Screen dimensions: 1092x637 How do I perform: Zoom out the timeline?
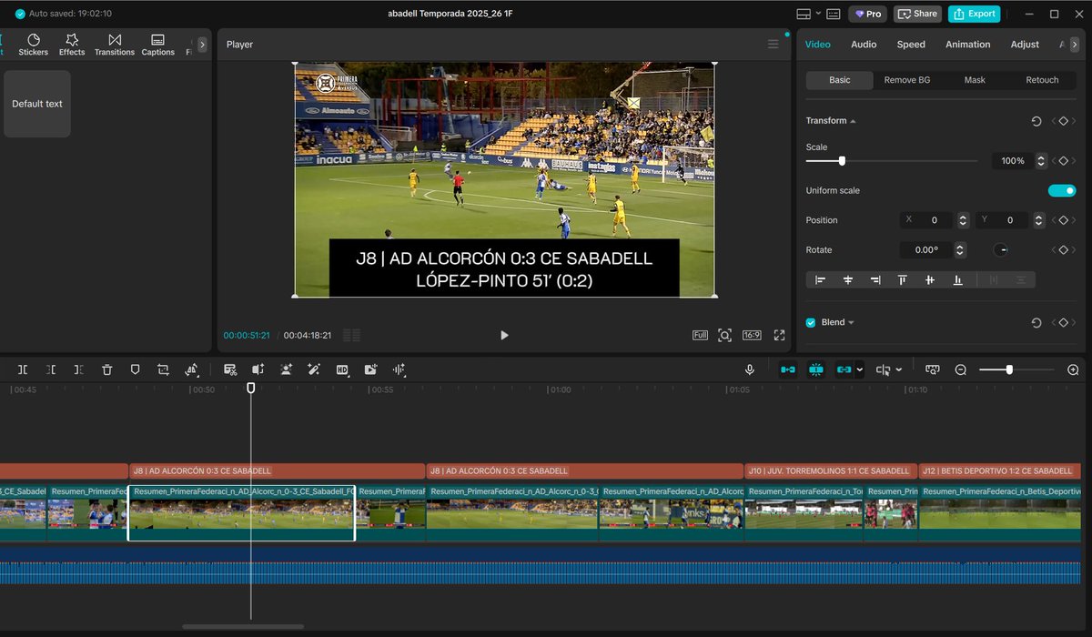(x=961, y=369)
